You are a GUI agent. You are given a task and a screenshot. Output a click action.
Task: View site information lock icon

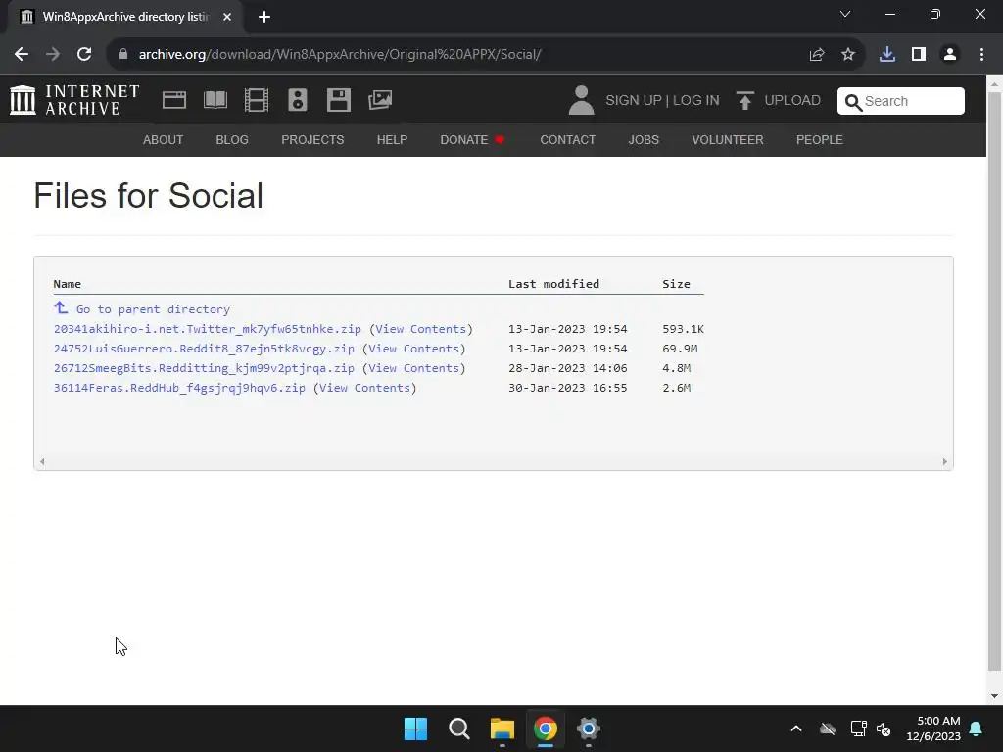123,55
